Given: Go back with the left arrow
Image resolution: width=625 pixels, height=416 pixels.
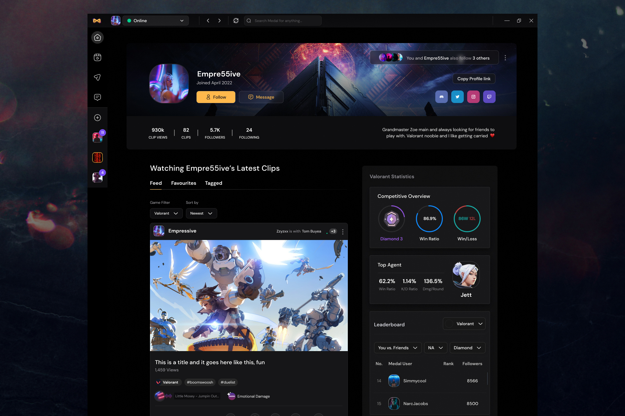Looking at the screenshot, I should coord(208,21).
